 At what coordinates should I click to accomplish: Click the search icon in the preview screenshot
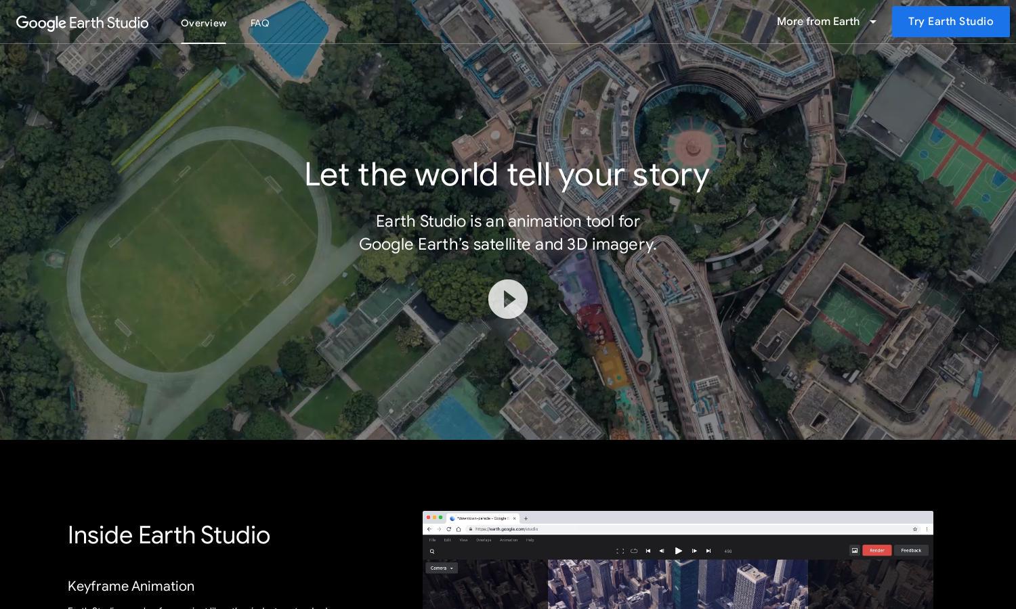pyautogui.click(x=432, y=551)
